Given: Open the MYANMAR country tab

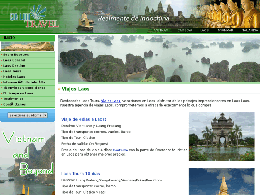Looking at the screenshot, I should [x=225, y=30].
